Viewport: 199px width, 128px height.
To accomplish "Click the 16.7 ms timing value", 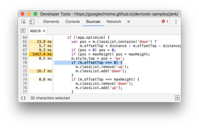I will [44, 71].
